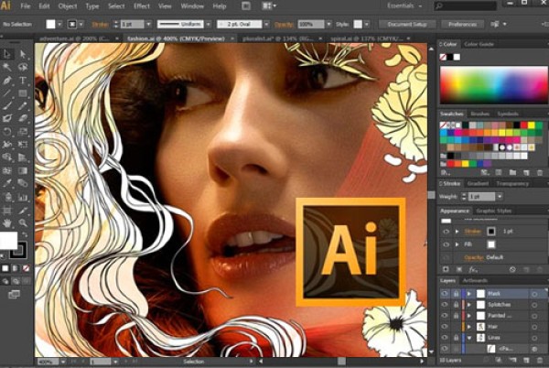Select the Pen tool
The height and width of the screenshot is (368, 549).
point(7,80)
